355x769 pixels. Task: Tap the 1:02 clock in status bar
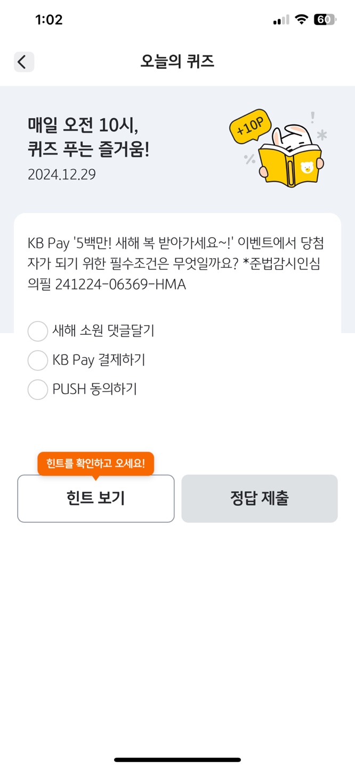coord(49,20)
